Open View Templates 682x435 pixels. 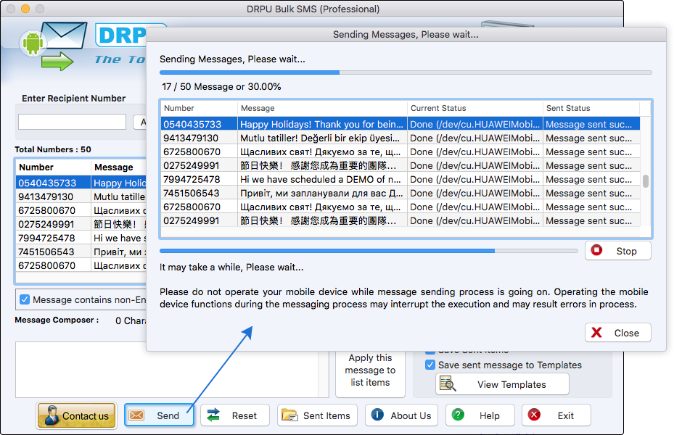click(x=502, y=384)
